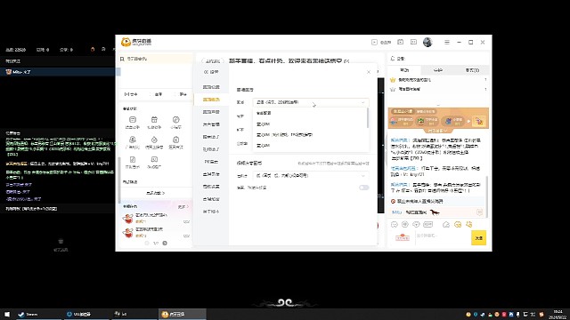570x320 pixels.
Task: Choose the long third option in the dropdown list
Action: click(311, 134)
